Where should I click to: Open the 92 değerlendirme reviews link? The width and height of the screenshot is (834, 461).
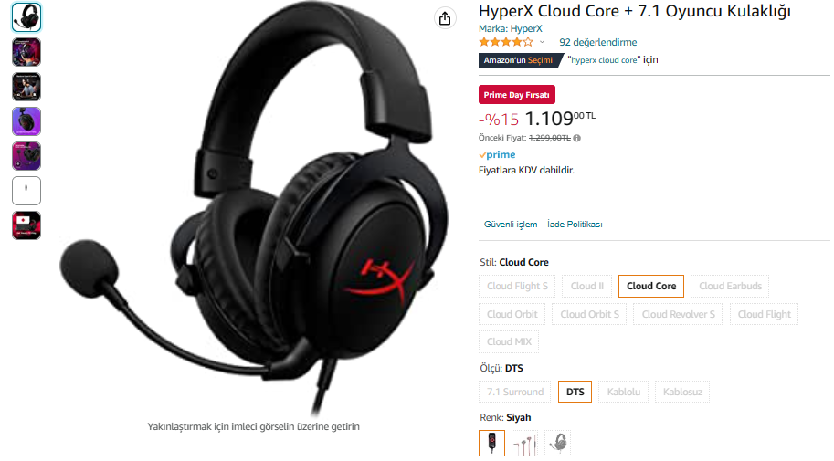(x=597, y=42)
